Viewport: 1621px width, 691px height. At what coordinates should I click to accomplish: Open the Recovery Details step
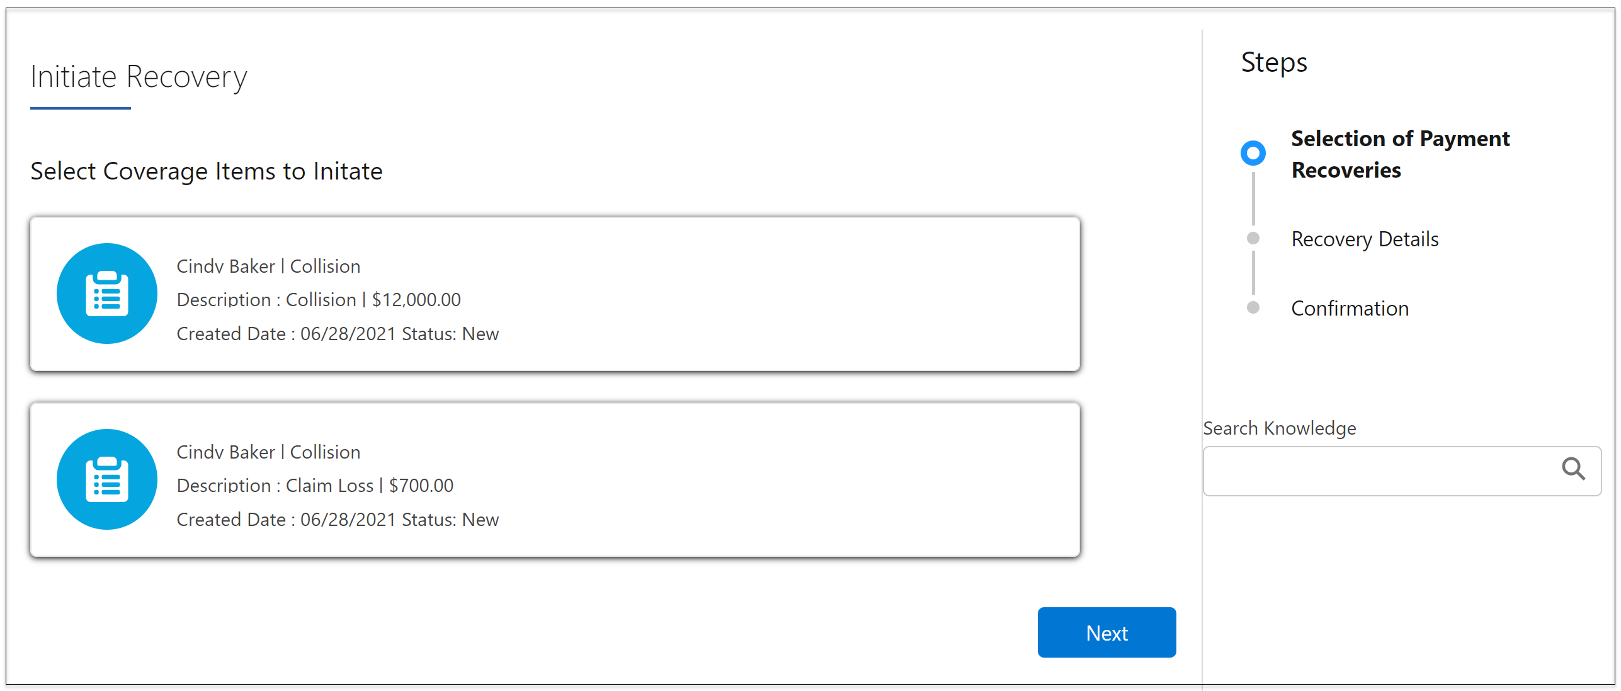point(1365,239)
